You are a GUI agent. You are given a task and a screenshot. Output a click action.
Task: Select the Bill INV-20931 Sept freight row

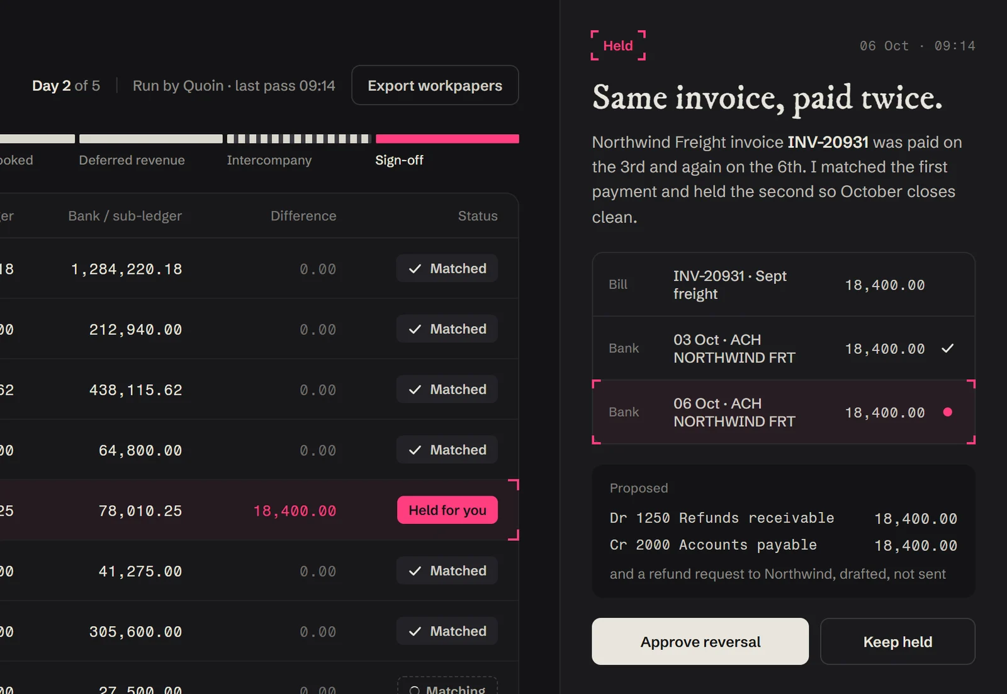click(x=784, y=285)
